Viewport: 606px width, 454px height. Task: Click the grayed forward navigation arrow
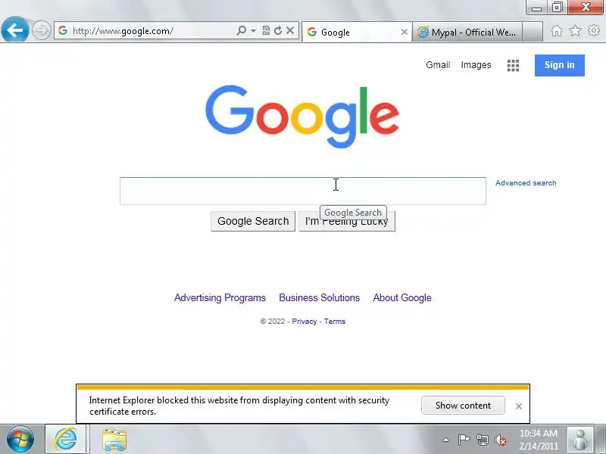(x=41, y=30)
